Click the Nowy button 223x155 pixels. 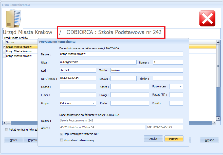[13, 140]
